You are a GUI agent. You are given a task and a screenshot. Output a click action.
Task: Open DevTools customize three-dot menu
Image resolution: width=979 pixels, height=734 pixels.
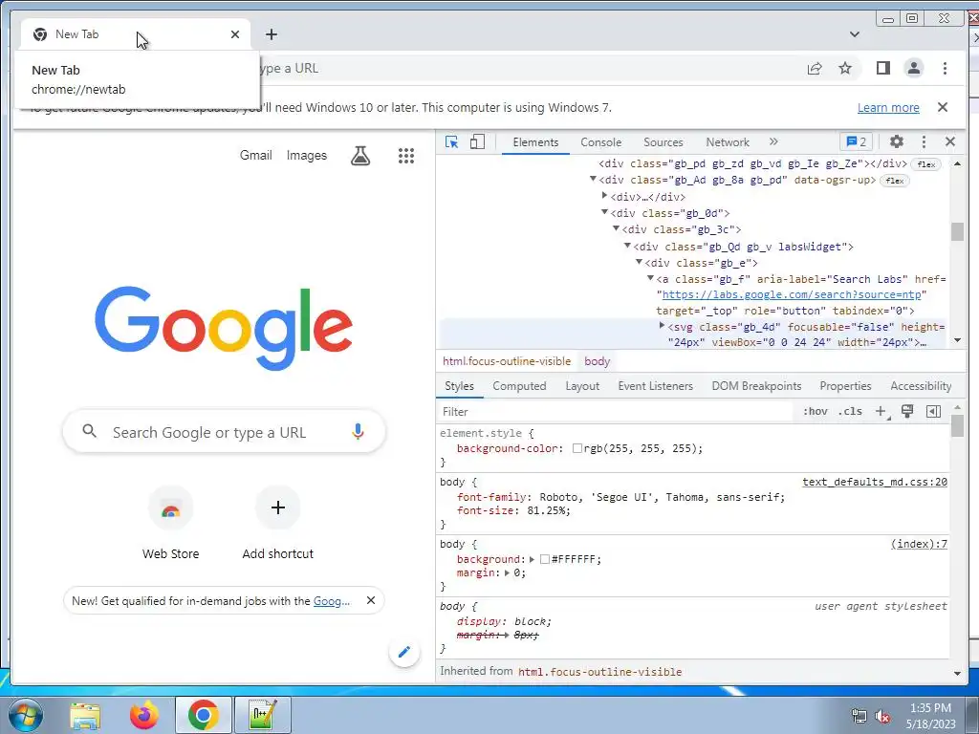pyautogui.click(x=925, y=141)
